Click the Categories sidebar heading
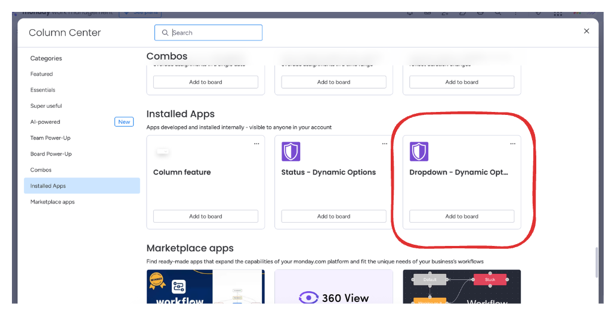615x315 pixels. 46,58
